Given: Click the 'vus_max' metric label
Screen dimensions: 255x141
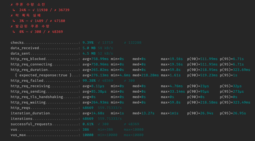Looking at the screenshot, I should pyautogui.click(x=18, y=135).
